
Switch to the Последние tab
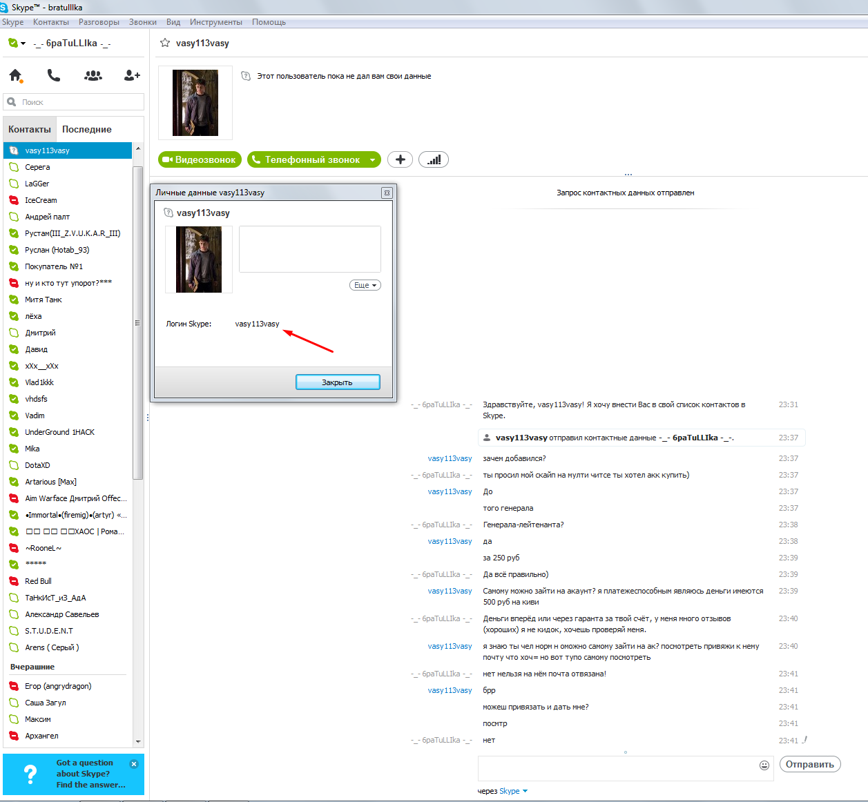[87, 129]
